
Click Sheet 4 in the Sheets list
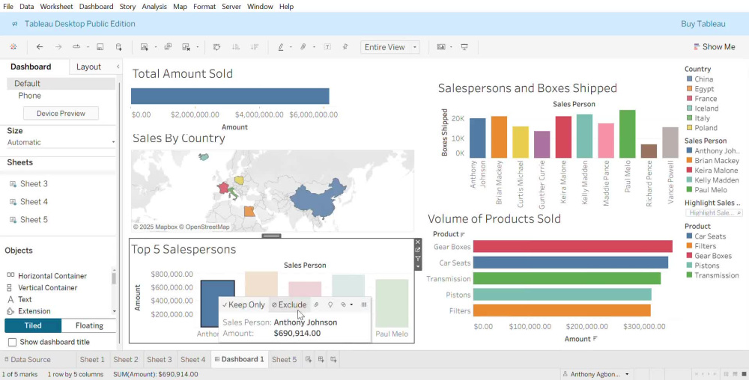tap(34, 202)
